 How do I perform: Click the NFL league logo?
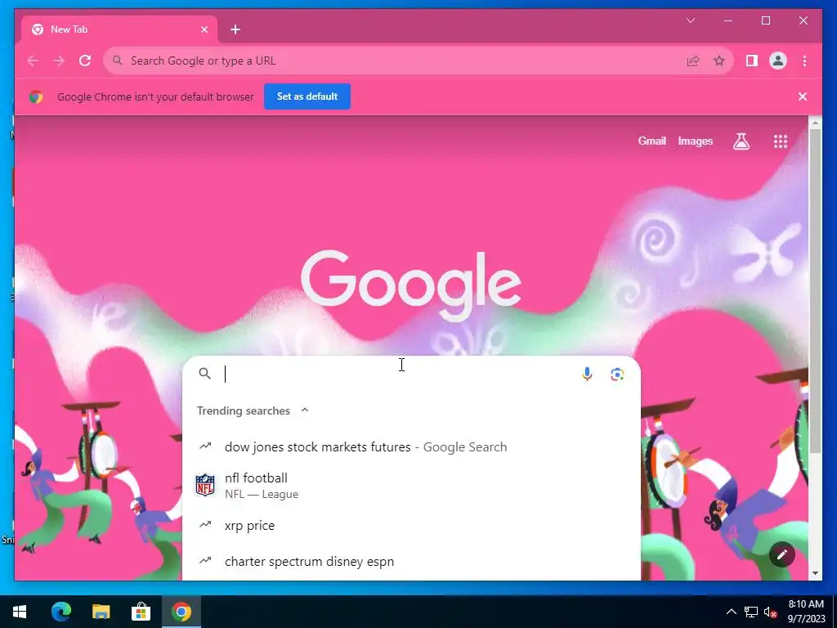coord(205,485)
